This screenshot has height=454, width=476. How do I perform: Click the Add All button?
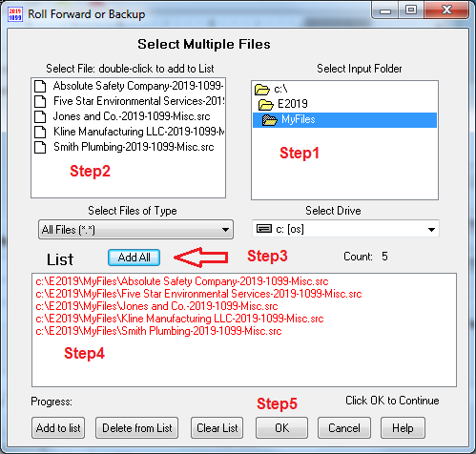(134, 258)
